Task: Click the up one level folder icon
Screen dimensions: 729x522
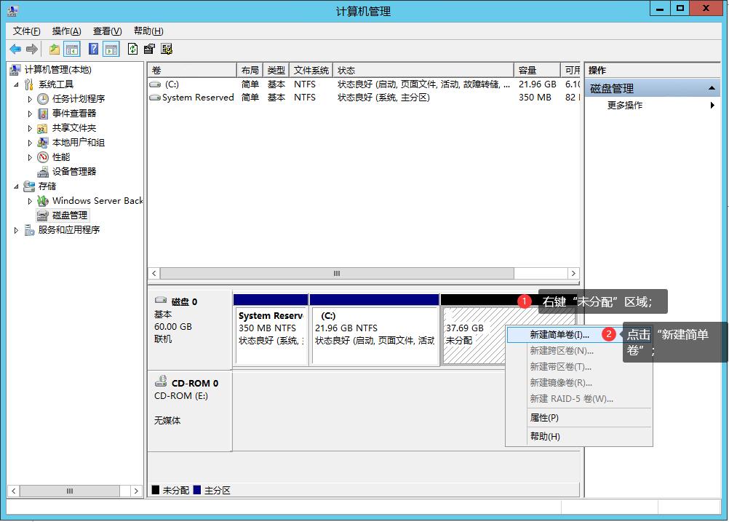Action: click(x=55, y=49)
